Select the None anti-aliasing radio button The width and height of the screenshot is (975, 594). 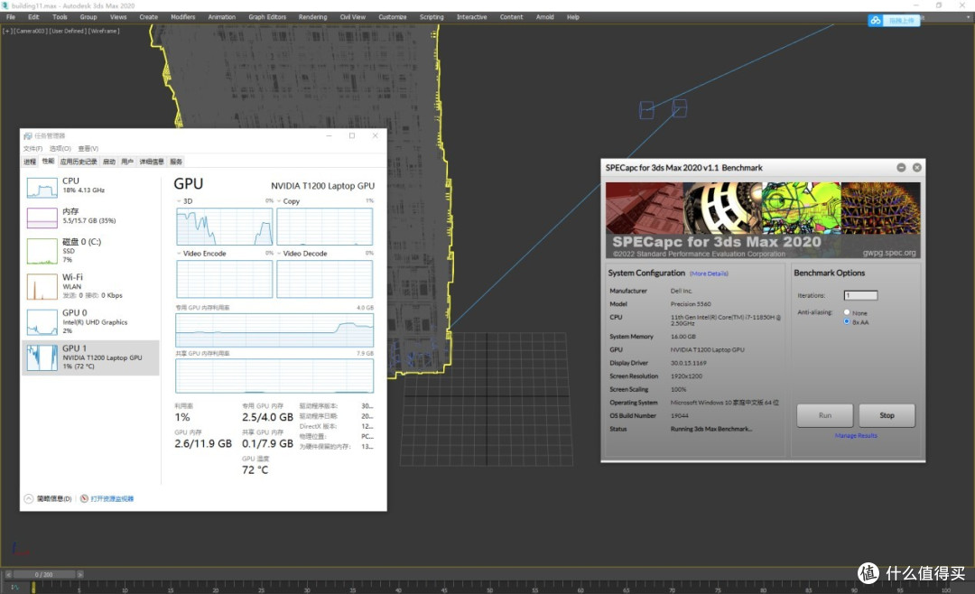[846, 312]
